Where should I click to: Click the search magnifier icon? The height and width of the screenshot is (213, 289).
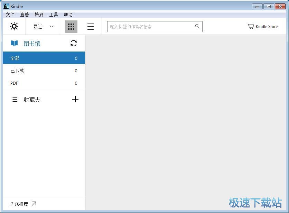point(197,26)
